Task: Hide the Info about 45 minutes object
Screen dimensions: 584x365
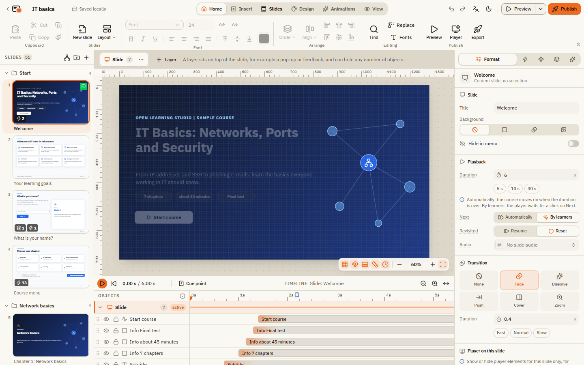Action: (106, 342)
